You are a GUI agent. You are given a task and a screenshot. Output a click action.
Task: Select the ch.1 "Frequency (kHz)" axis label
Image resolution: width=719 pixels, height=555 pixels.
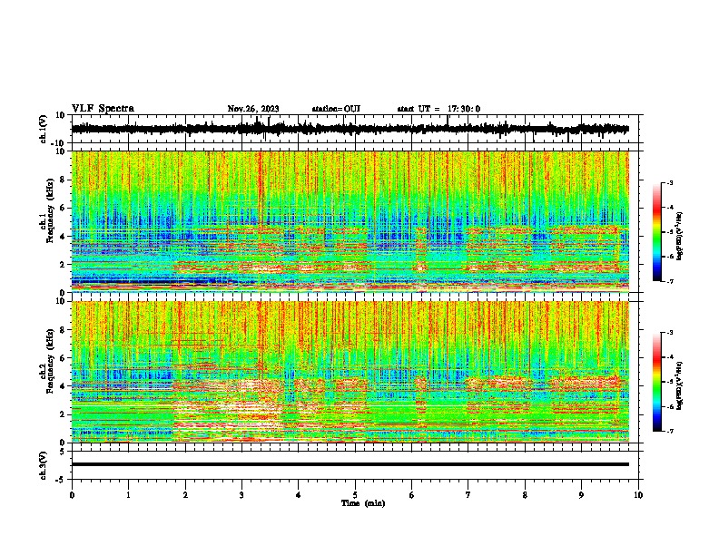coord(50,211)
